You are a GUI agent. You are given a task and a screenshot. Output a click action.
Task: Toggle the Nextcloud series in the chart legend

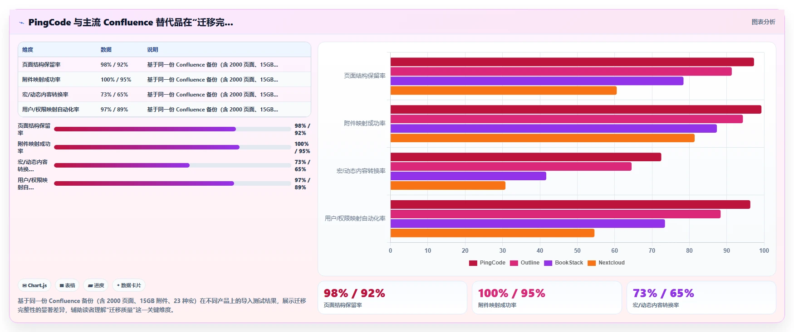click(606, 263)
